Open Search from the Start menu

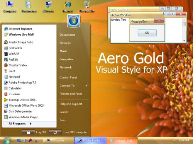click(64, 112)
